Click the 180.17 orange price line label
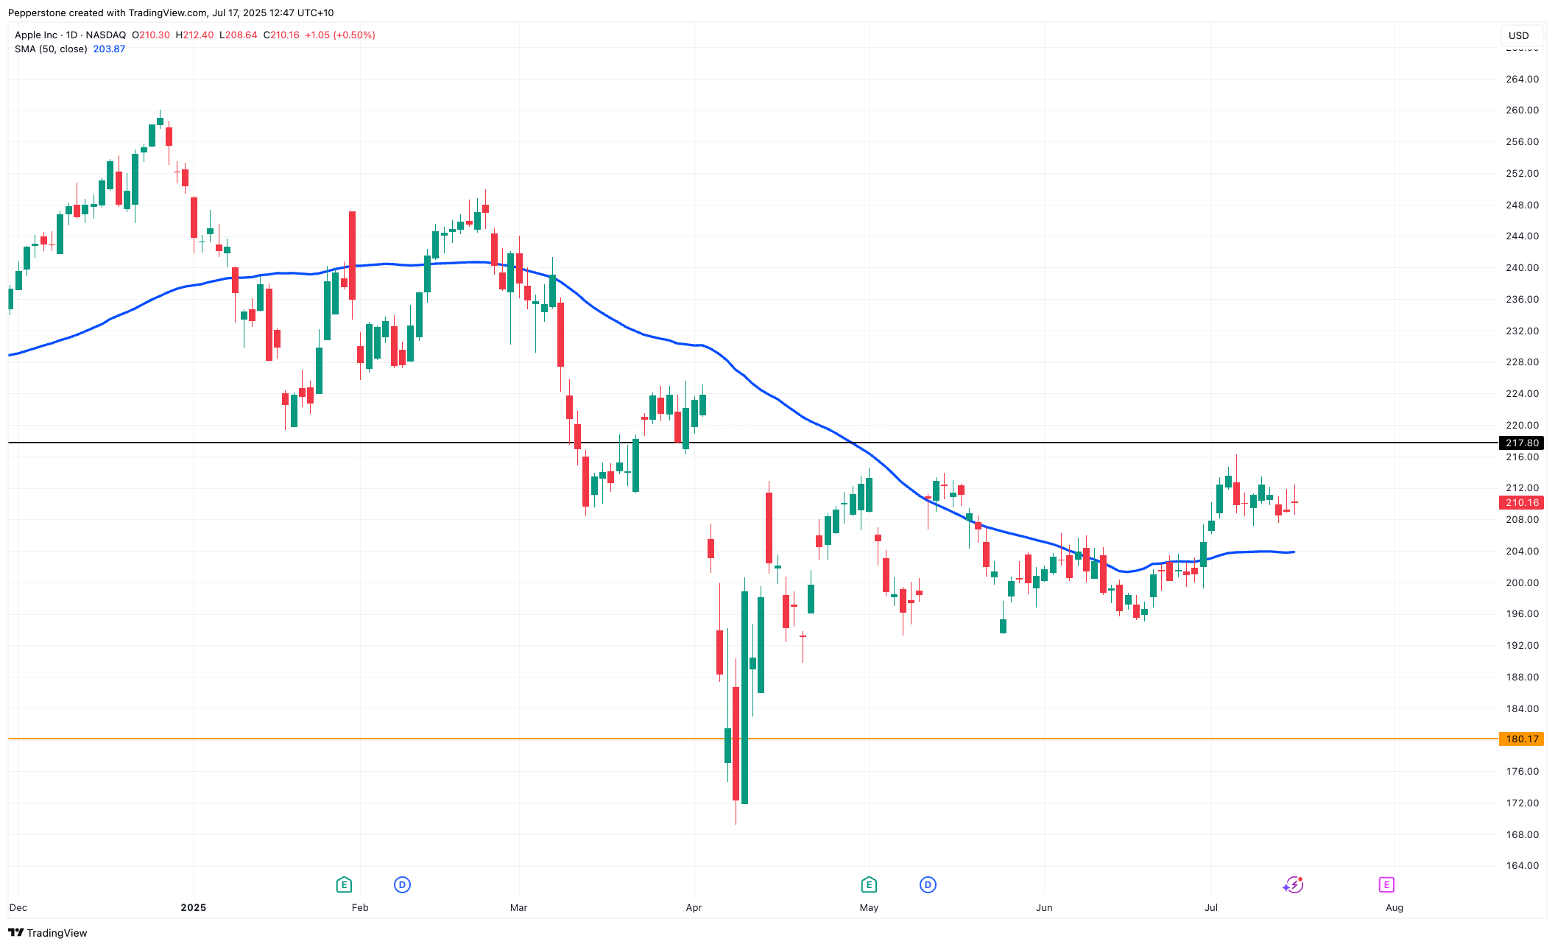The image size is (1555, 947). [x=1521, y=739]
